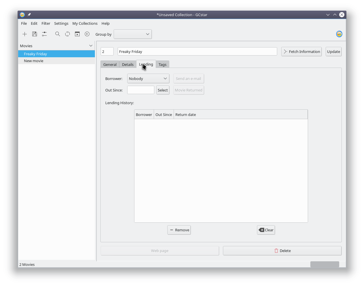This screenshot has width=364, height=286.
Task: Select New movie in the movies list
Action: click(x=34, y=61)
